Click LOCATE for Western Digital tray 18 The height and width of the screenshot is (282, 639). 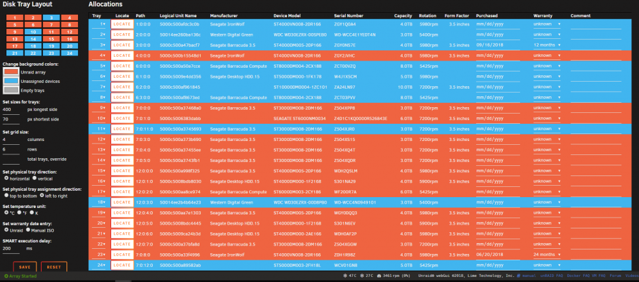click(x=122, y=202)
